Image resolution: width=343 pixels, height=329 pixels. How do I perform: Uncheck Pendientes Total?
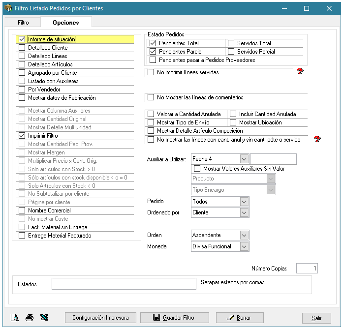(x=153, y=43)
